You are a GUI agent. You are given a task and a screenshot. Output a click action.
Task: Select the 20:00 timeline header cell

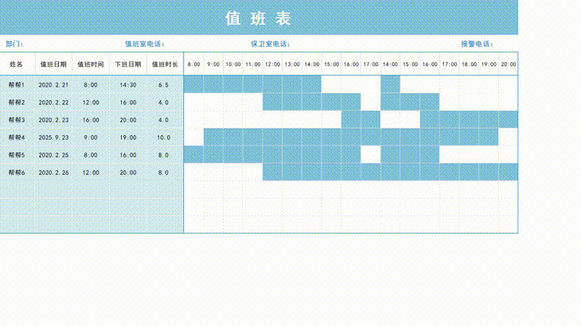tap(508, 64)
